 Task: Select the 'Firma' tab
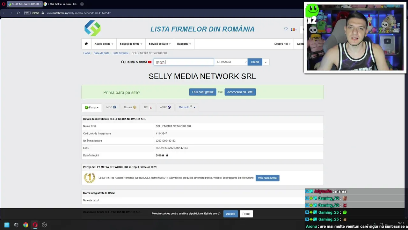pos(92,108)
